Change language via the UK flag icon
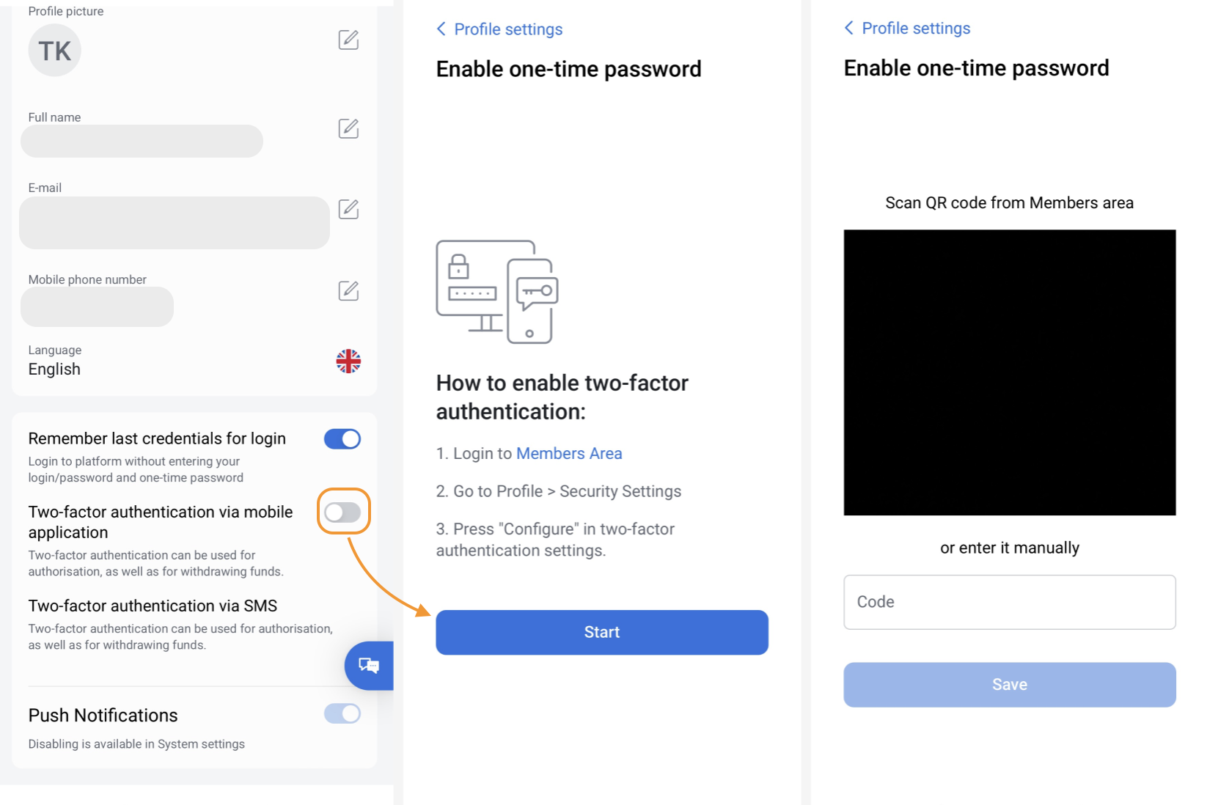 click(348, 361)
